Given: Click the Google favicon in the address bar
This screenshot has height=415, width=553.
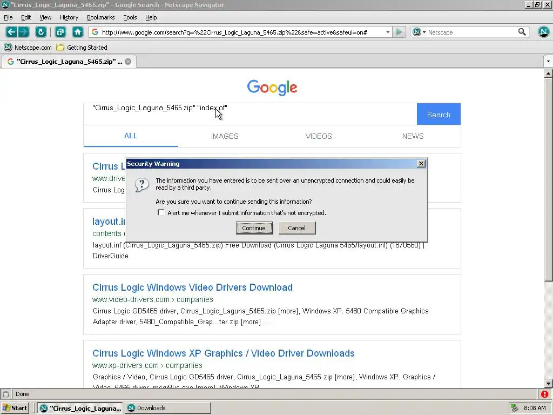Looking at the screenshot, I should [95, 32].
